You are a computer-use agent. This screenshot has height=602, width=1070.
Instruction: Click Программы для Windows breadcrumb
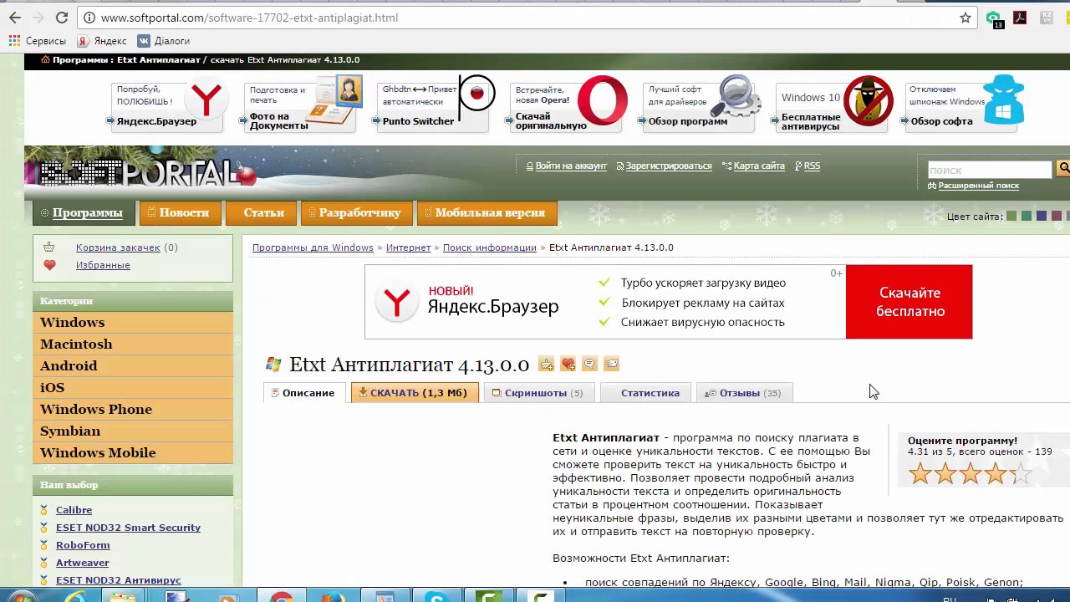tap(313, 247)
